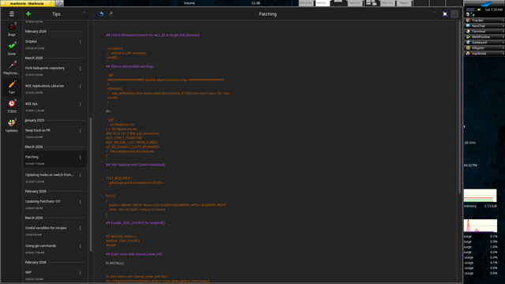Open the hamburger menu in Marknote
Screen dimensions: 505x284
click(x=12, y=14)
